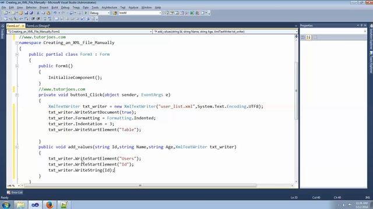Click the Navigate Backward toolbar icon
This screenshot has height=209, width=373.
pyautogui.click(x=71, y=13)
